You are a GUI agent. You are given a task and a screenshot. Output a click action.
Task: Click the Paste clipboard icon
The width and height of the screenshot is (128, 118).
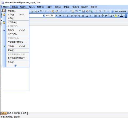click(x=53, y=11)
